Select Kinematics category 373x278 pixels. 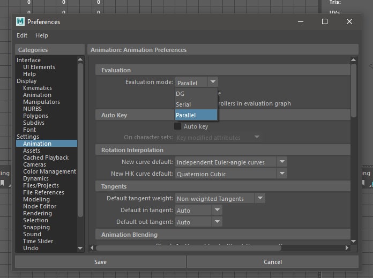coord(38,88)
